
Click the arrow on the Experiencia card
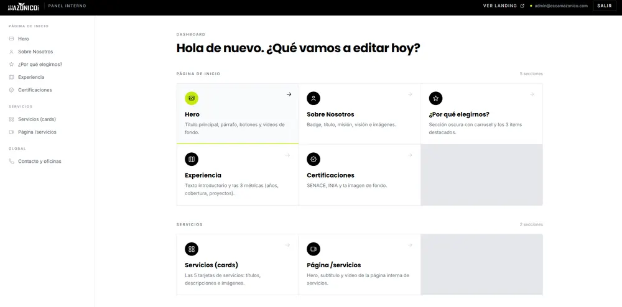pyautogui.click(x=287, y=155)
